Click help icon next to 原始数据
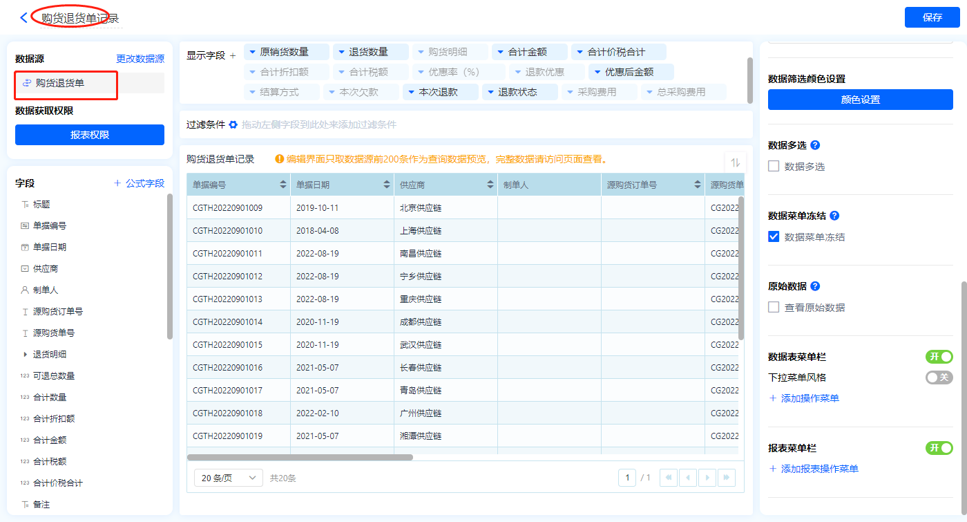967x522 pixels. 815,286
